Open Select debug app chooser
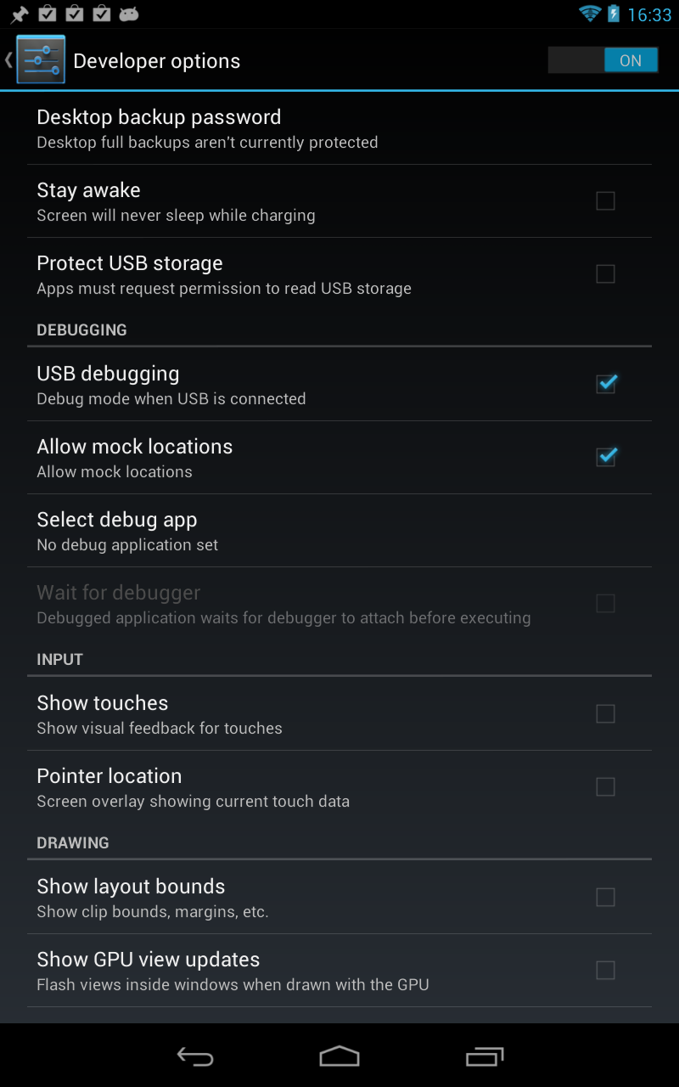 coord(339,531)
